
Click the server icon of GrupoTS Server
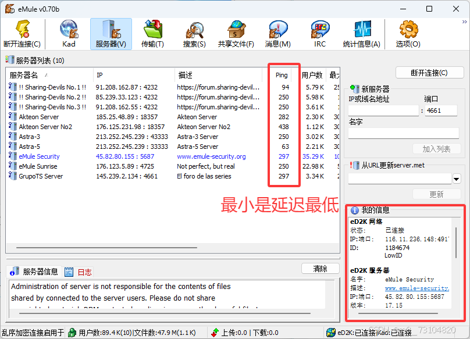pos(13,176)
